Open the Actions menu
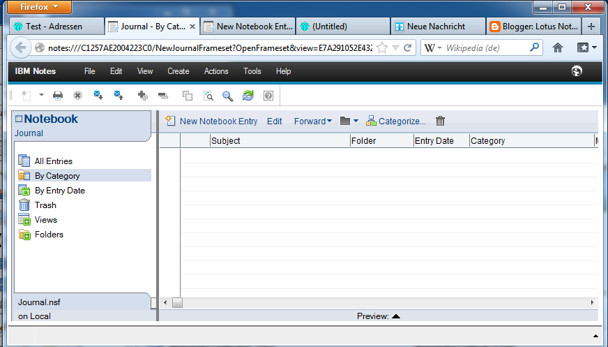Image resolution: width=608 pixels, height=347 pixels. point(216,71)
